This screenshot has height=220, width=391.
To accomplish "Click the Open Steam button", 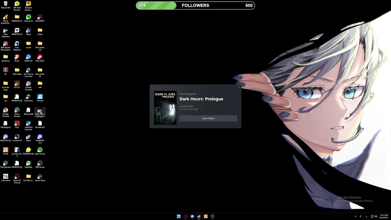I will pos(208,118).
